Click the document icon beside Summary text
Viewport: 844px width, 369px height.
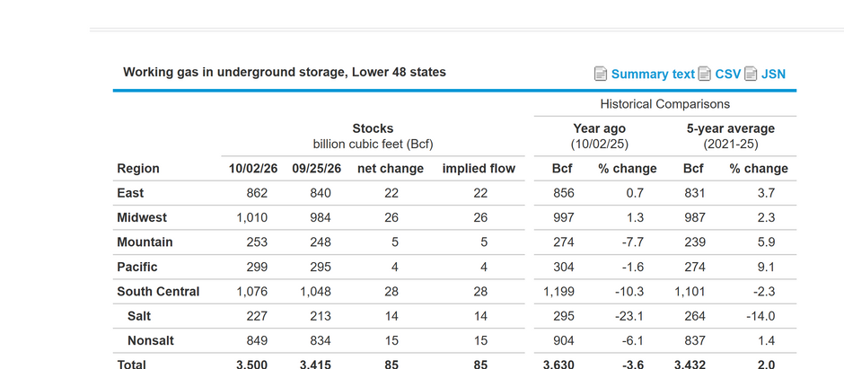coord(601,75)
